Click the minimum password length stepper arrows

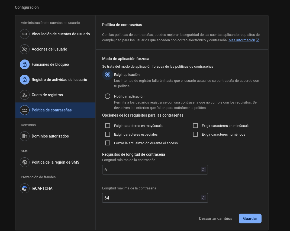[x=203, y=170]
